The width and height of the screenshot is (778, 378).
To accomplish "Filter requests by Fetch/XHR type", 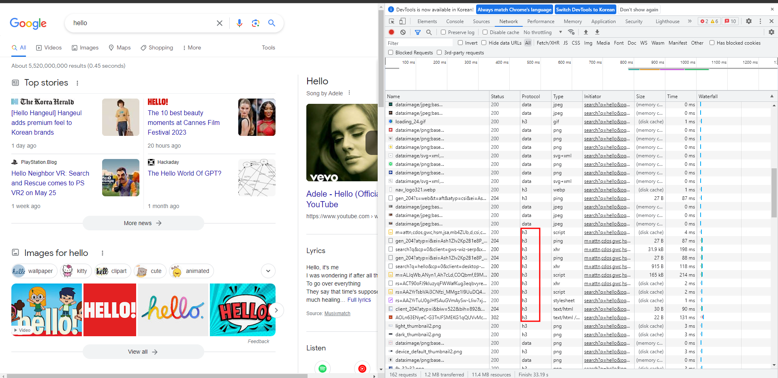I will coord(548,43).
